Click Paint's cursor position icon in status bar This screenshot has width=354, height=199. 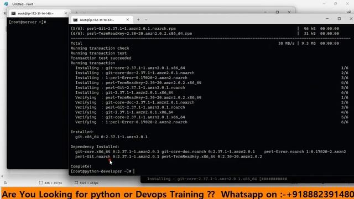coord(6,183)
